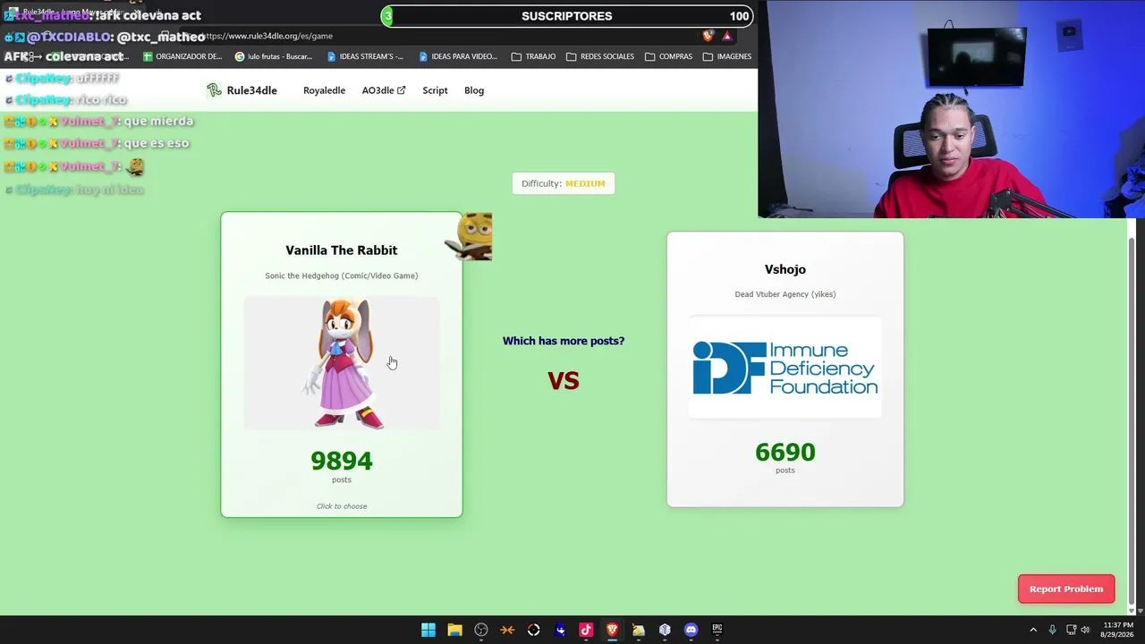1145x644 pixels.
Task: Open volume control tray icon
Action: pos(1086,630)
